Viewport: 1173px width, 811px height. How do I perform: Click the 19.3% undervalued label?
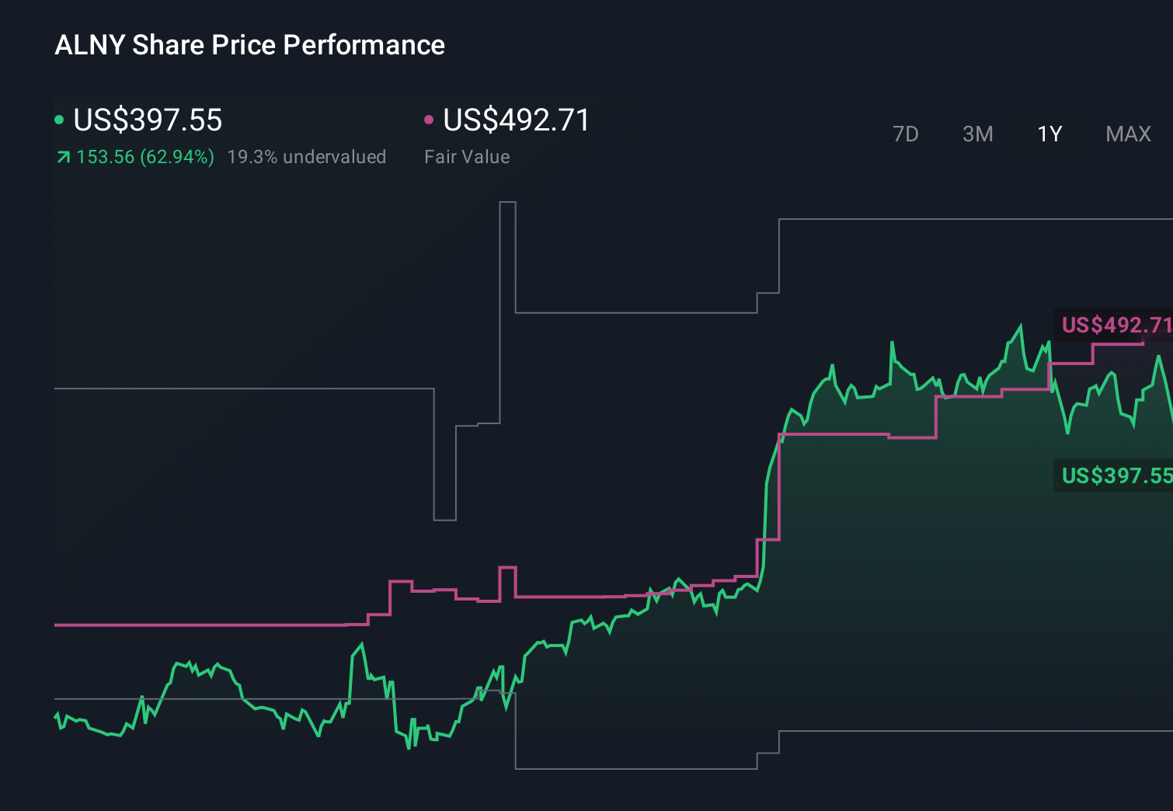[307, 156]
